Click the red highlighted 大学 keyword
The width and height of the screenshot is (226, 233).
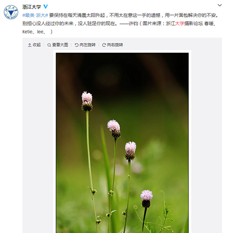click(179, 23)
